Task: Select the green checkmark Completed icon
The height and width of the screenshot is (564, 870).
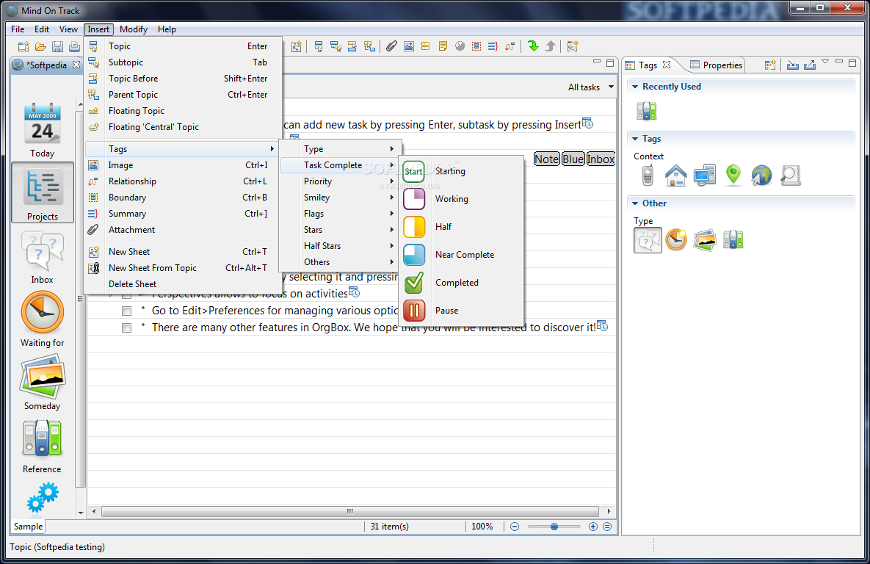Action: [x=414, y=283]
